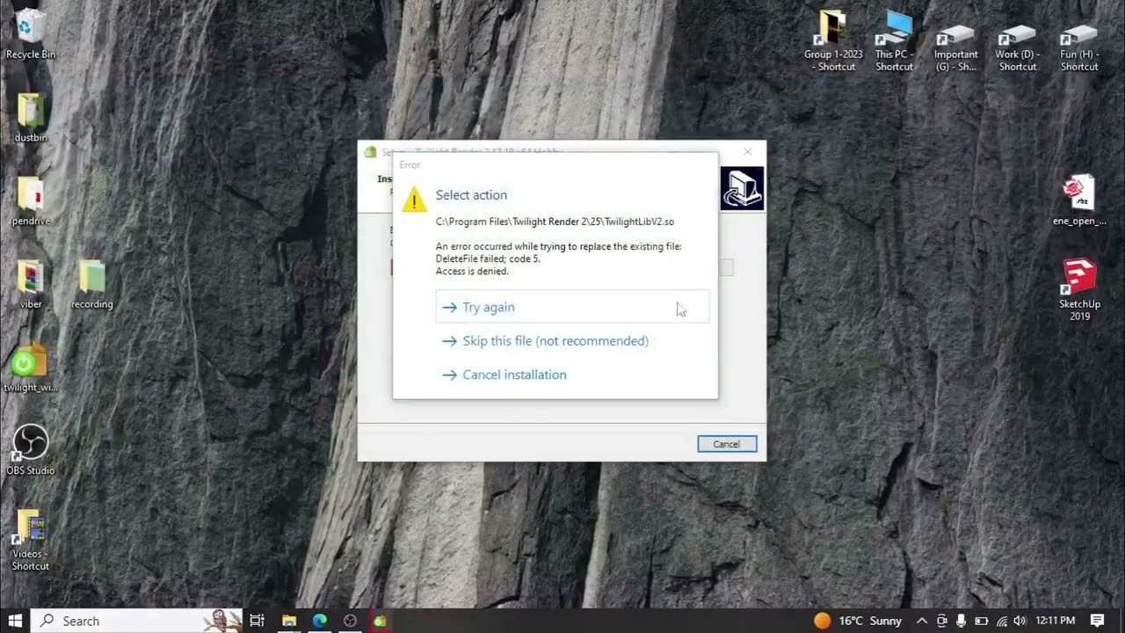Open the notification center icon
The height and width of the screenshot is (633, 1125).
point(1097,621)
